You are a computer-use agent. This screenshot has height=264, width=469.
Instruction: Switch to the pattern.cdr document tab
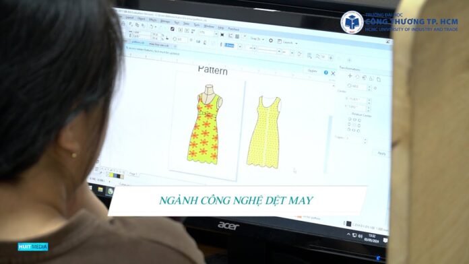pyautogui.click(x=137, y=42)
